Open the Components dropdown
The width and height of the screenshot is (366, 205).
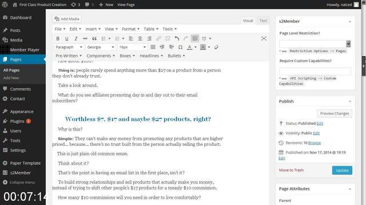(x=101, y=56)
